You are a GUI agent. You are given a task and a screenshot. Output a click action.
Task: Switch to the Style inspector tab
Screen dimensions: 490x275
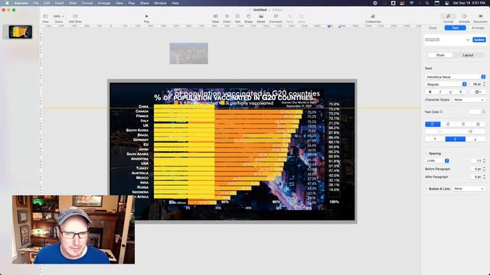pyautogui.click(x=433, y=28)
